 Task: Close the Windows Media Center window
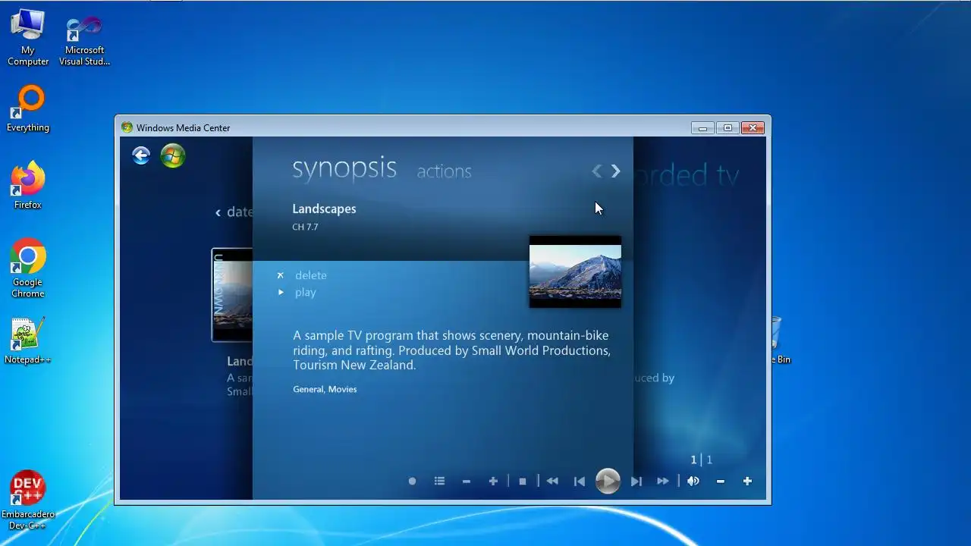pyautogui.click(x=753, y=127)
